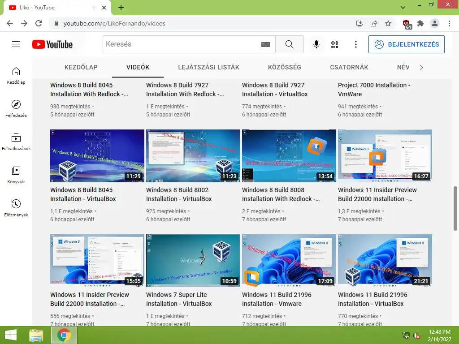Open Könyvtár in the sidebar
This screenshot has width=459, height=344.
tap(16, 175)
